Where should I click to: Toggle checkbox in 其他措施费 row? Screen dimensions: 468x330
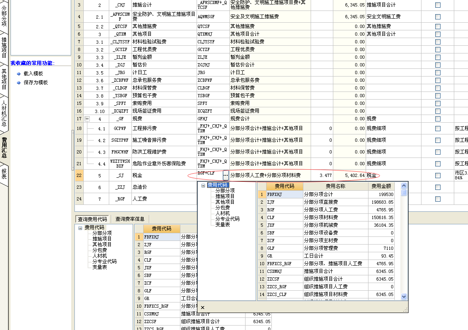pyautogui.click(x=438, y=26)
